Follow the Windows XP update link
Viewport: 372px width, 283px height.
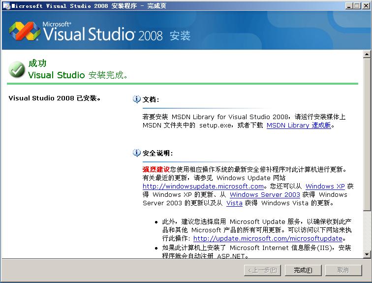tap(325, 186)
